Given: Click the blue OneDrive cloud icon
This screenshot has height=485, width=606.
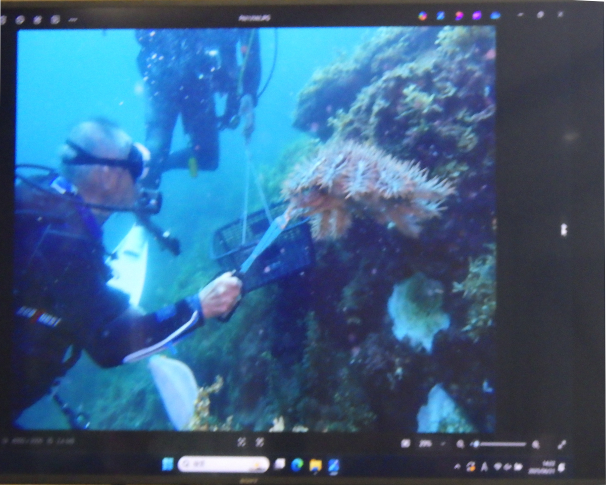Looking at the screenshot, I should point(495,16).
